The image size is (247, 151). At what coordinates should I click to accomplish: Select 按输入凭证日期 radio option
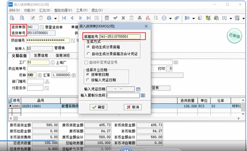coord(87,80)
